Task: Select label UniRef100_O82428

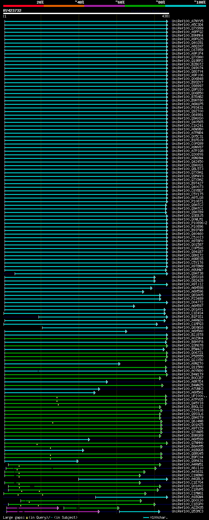Action: (187, 280)
